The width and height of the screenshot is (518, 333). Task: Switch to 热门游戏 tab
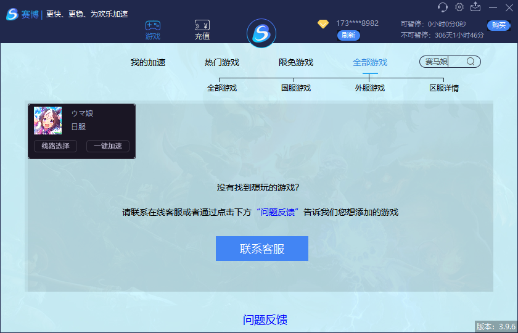click(x=221, y=62)
